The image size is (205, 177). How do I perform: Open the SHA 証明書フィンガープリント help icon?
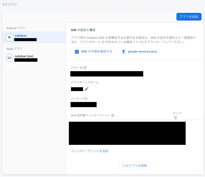point(113,115)
